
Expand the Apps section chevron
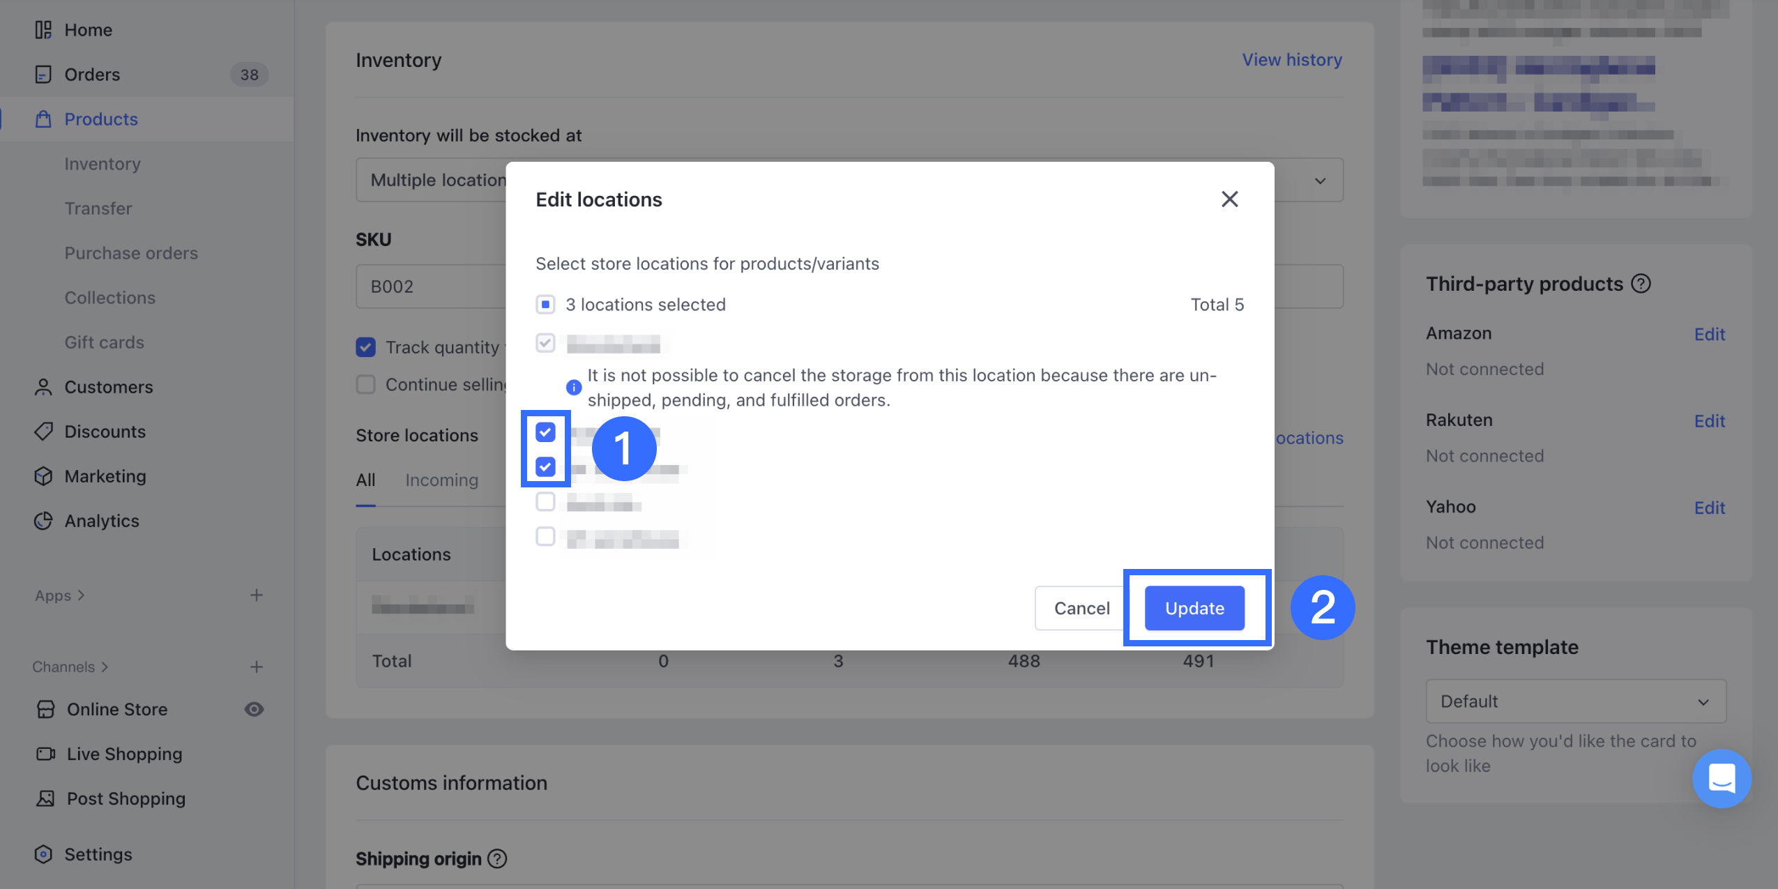[81, 595]
